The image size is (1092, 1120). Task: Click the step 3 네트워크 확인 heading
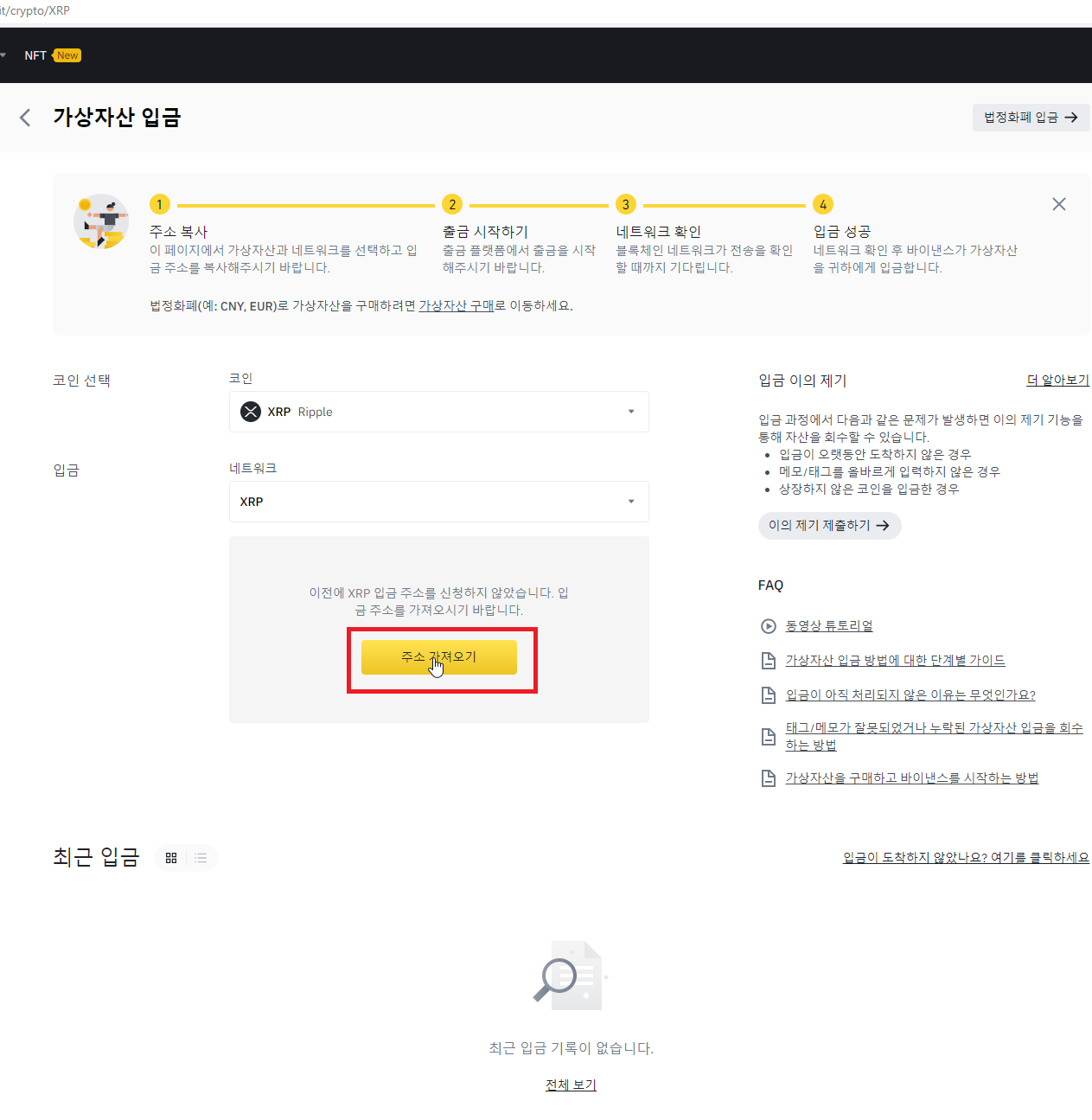(658, 232)
